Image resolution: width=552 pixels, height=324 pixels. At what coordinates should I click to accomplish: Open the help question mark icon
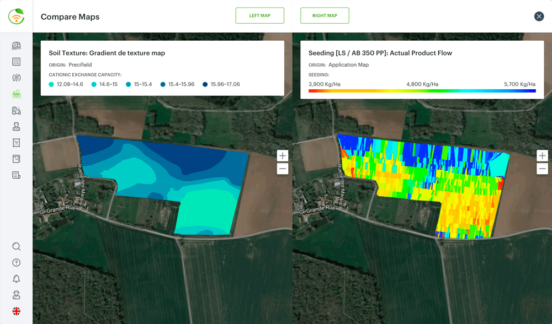tap(16, 263)
